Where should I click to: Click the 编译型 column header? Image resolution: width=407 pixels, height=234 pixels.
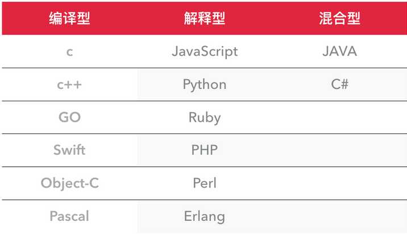69,18
